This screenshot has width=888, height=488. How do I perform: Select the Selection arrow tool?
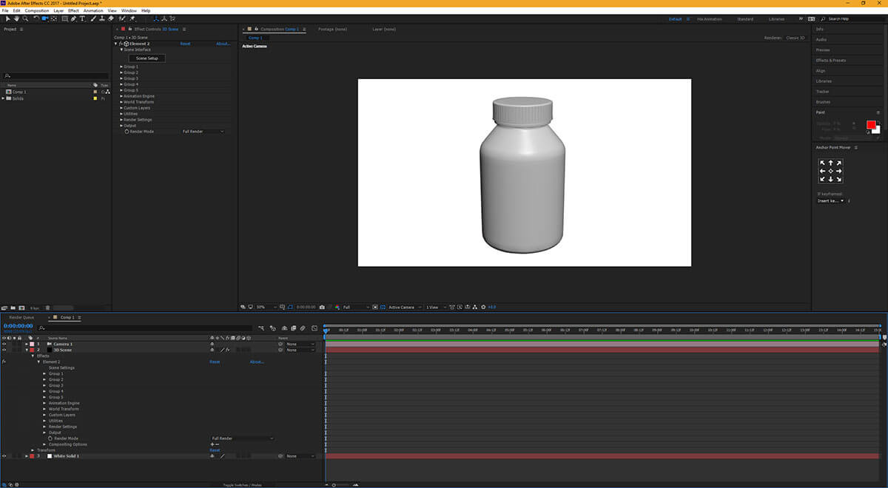[x=7, y=18]
